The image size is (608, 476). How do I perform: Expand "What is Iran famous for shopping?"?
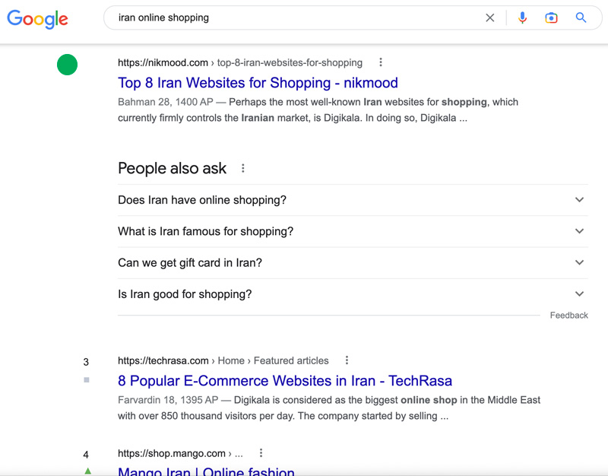click(x=353, y=231)
